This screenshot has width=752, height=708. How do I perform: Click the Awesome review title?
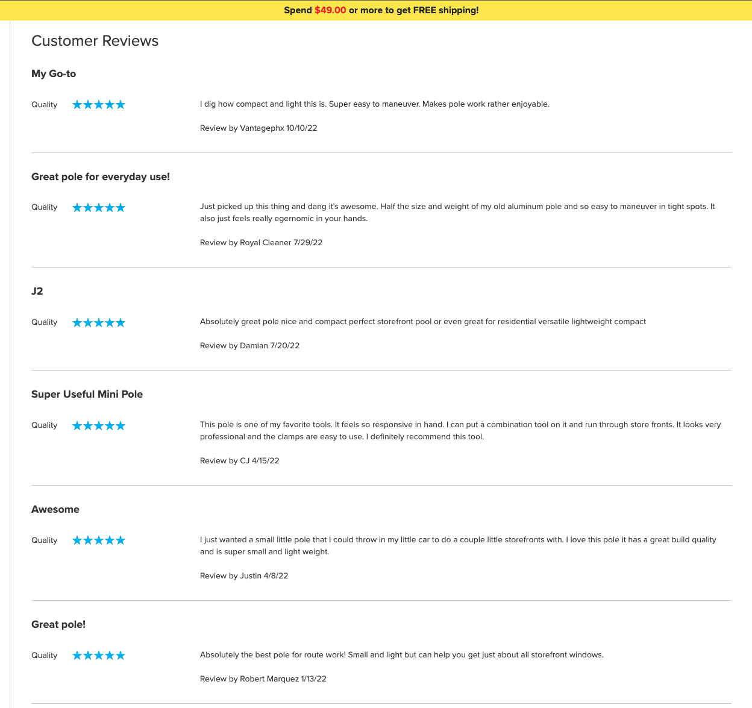tap(55, 509)
